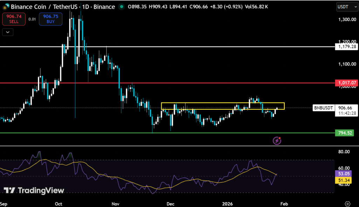
Task: Expand the chevron beneath the SELL button
Action: pyautogui.click(x=7, y=32)
